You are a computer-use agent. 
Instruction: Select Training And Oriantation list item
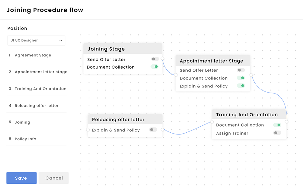tap(40, 89)
